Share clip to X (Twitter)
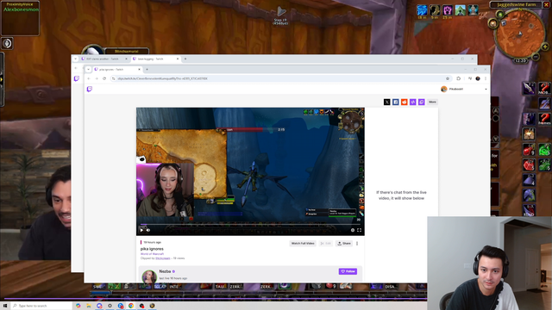Image resolution: width=552 pixels, height=310 pixels. click(x=387, y=102)
